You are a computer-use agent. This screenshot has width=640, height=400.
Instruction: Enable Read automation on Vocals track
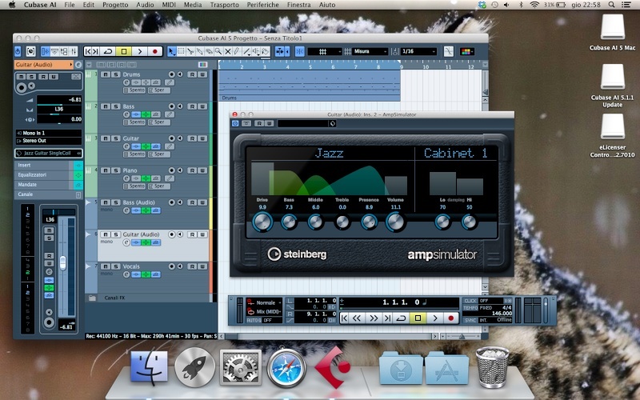click(x=192, y=266)
